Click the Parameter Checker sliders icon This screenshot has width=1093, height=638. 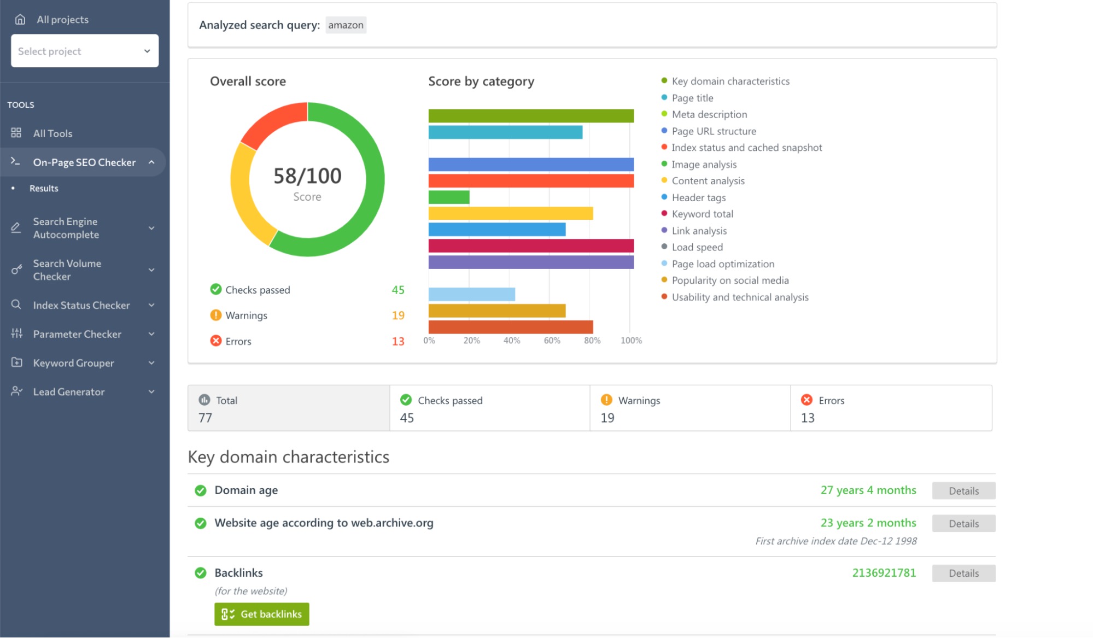click(x=16, y=333)
